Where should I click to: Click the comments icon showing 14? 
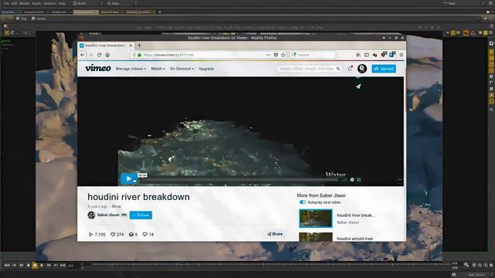click(x=145, y=235)
